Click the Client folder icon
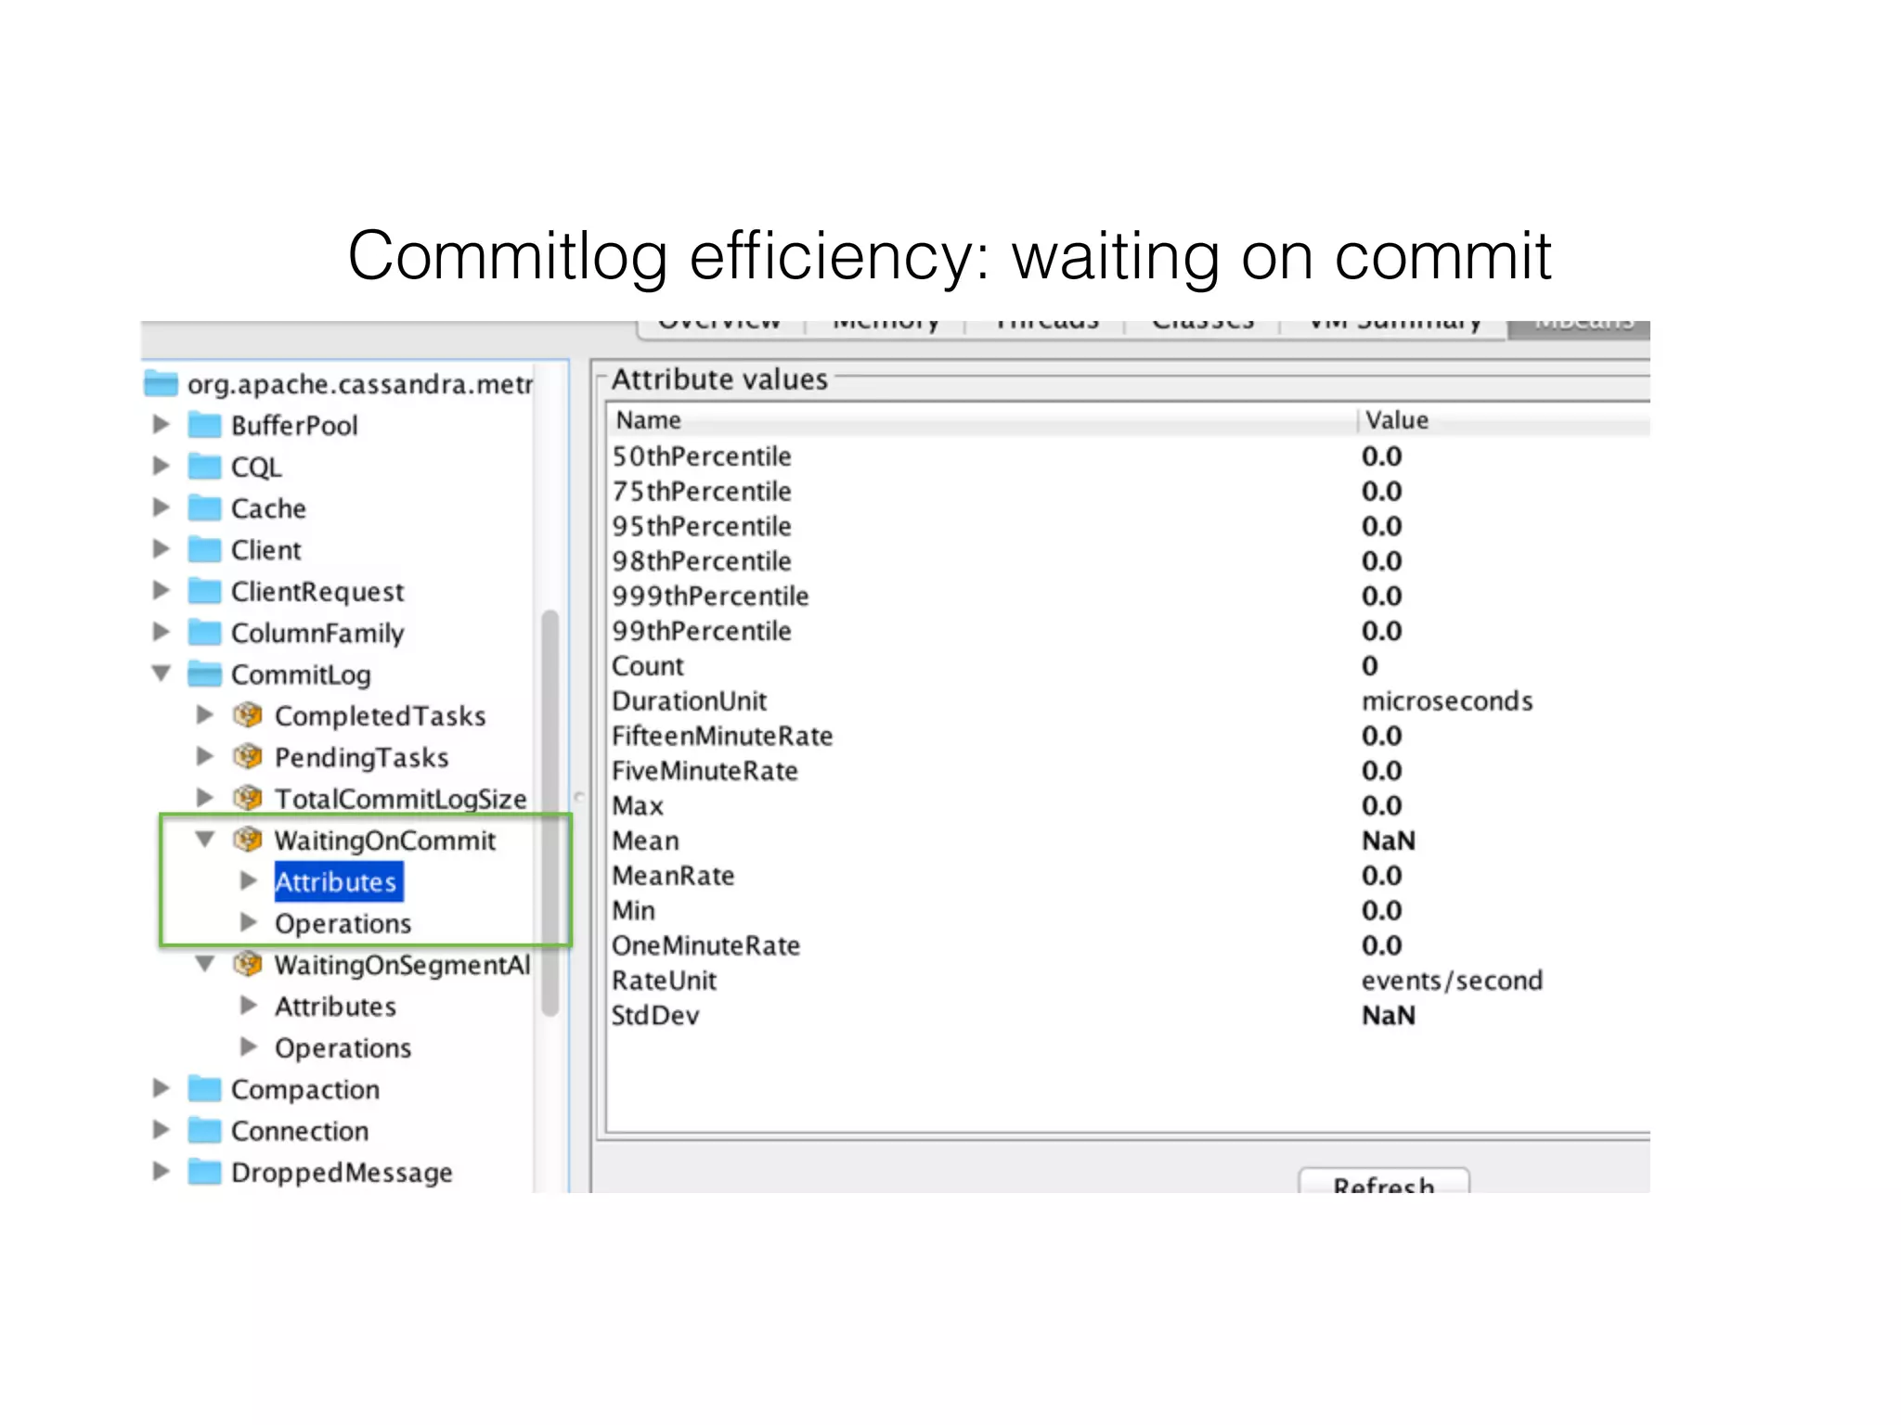 tap(204, 550)
